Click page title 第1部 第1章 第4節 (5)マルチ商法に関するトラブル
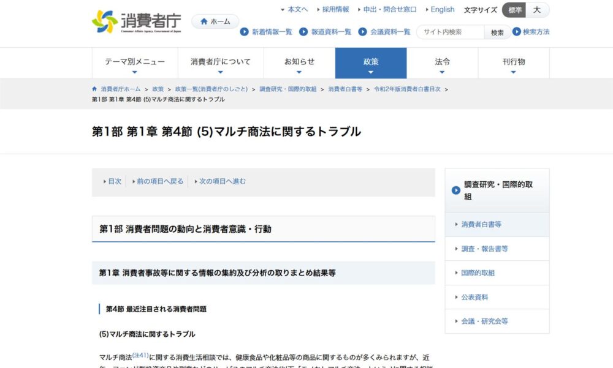Image resolution: width=613 pixels, height=368 pixels. click(x=226, y=131)
